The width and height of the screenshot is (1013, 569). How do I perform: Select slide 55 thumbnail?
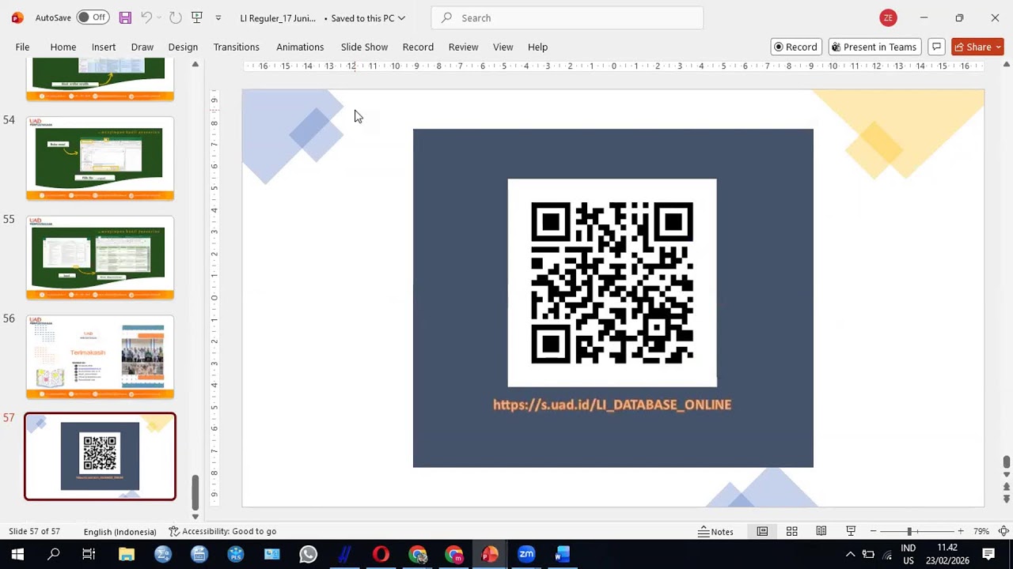point(100,258)
